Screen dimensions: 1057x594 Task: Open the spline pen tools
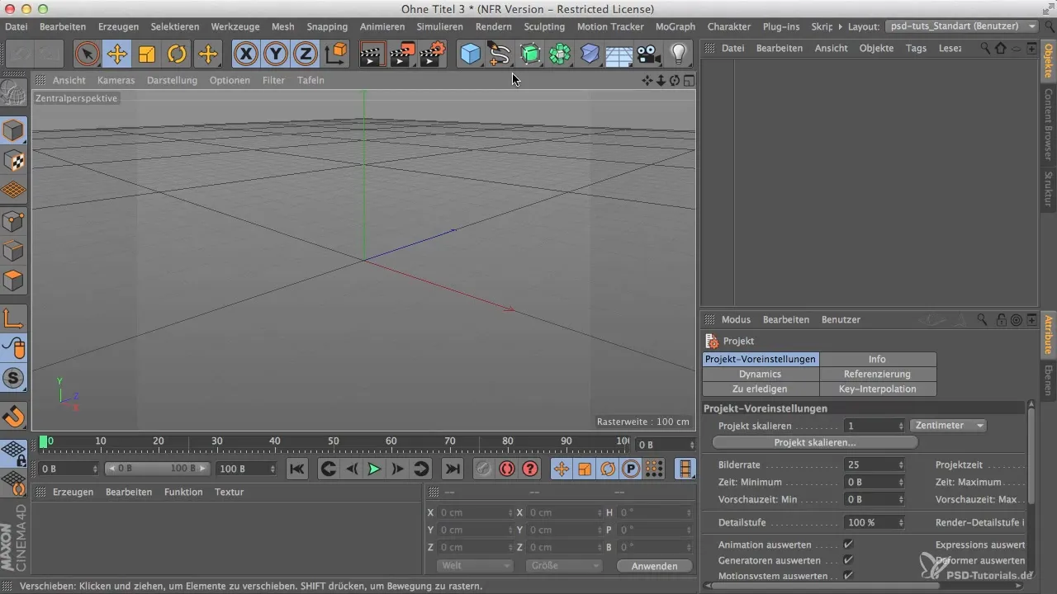click(500, 54)
